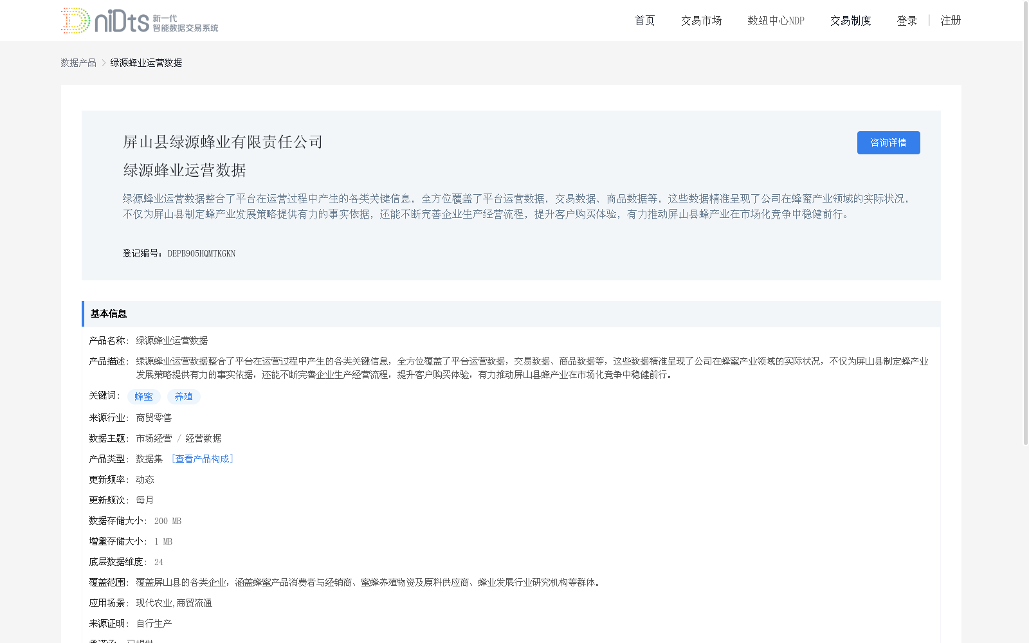Open the 交易市场 menu item
The width and height of the screenshot is (1029, 643).
coord(701,21)
